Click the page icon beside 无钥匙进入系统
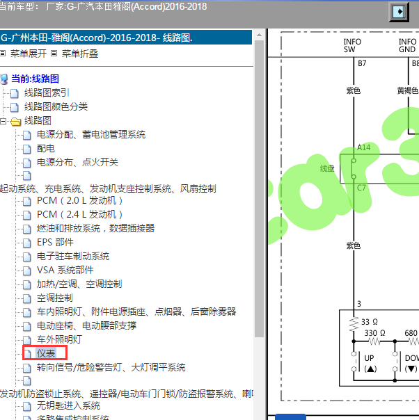Screen dimensions: 419x420 click(x=27, y=406)
